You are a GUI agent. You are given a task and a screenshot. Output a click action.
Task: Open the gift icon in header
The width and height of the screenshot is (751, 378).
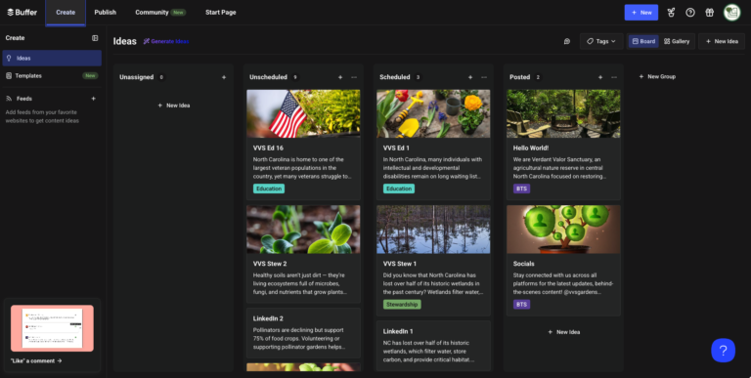(709, 13)
